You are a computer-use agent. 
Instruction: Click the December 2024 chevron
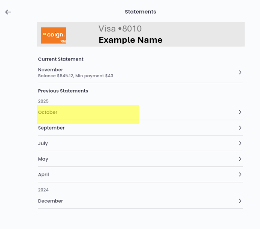tap(240, 201)
